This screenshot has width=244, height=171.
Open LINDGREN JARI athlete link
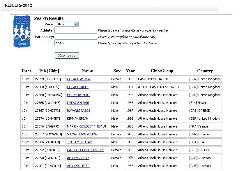[x=78, y=103]
